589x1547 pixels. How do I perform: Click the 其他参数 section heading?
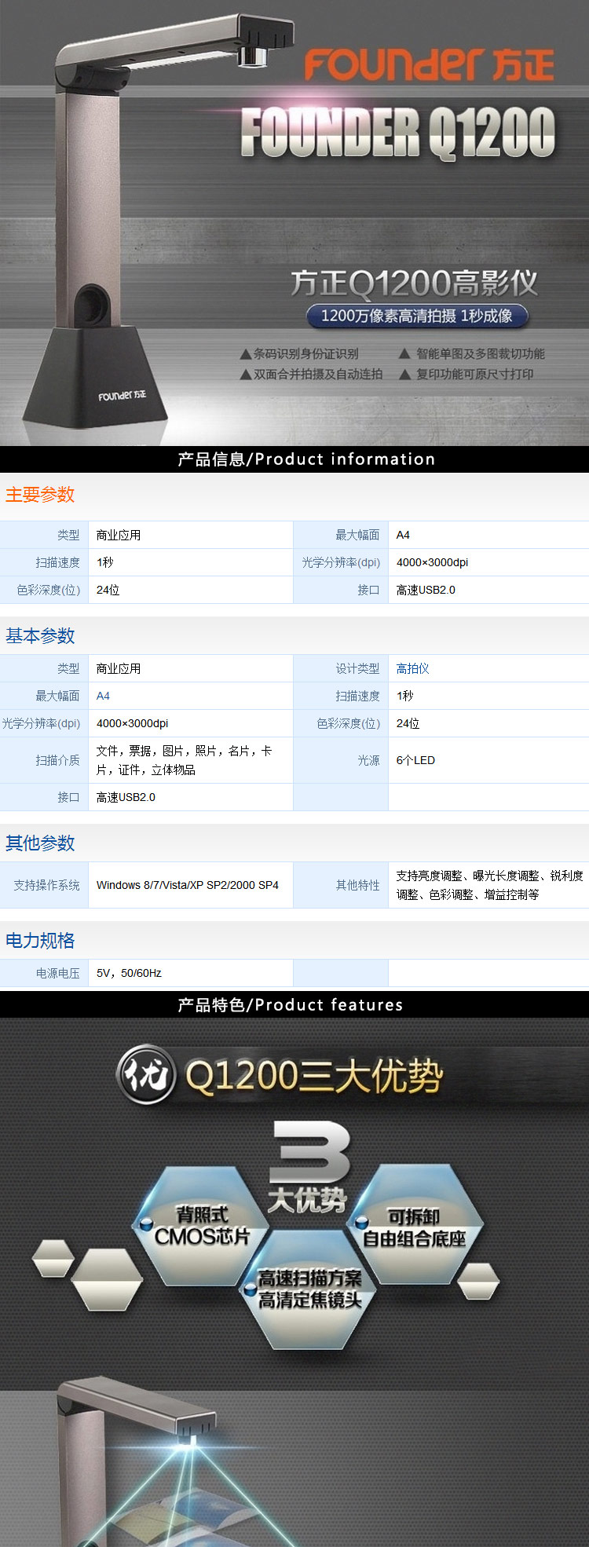point(40,843)
